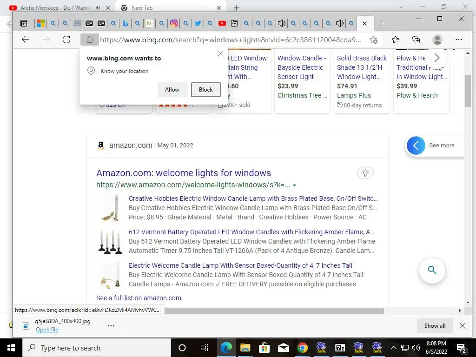Open Task View on taskbar
The height and width of the screenshot is (357, 476).
click(205, 348)
